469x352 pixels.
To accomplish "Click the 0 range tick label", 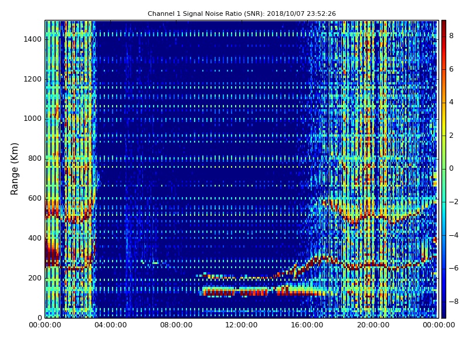I will 39,318.
